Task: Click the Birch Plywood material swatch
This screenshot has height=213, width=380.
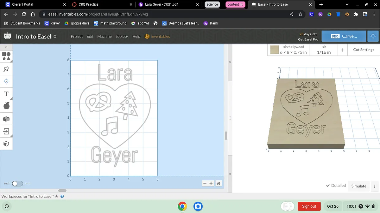Action: [275, 50]
